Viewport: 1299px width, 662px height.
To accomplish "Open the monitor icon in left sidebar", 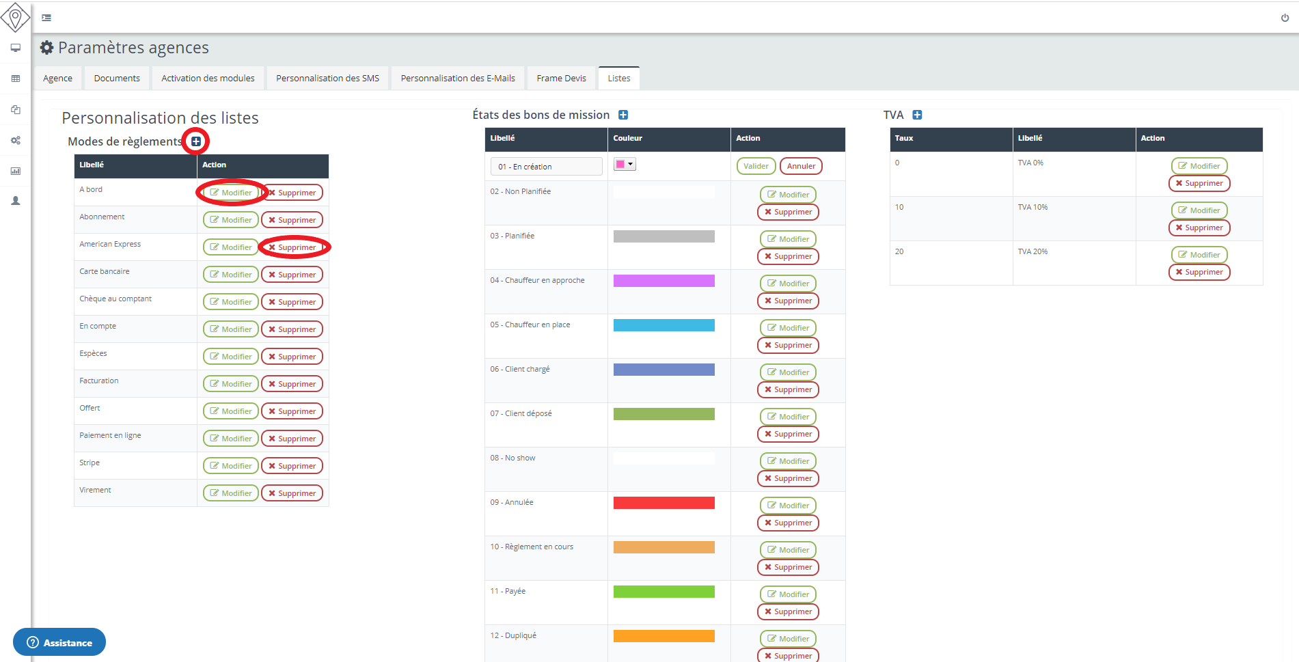I will (15, 48).
